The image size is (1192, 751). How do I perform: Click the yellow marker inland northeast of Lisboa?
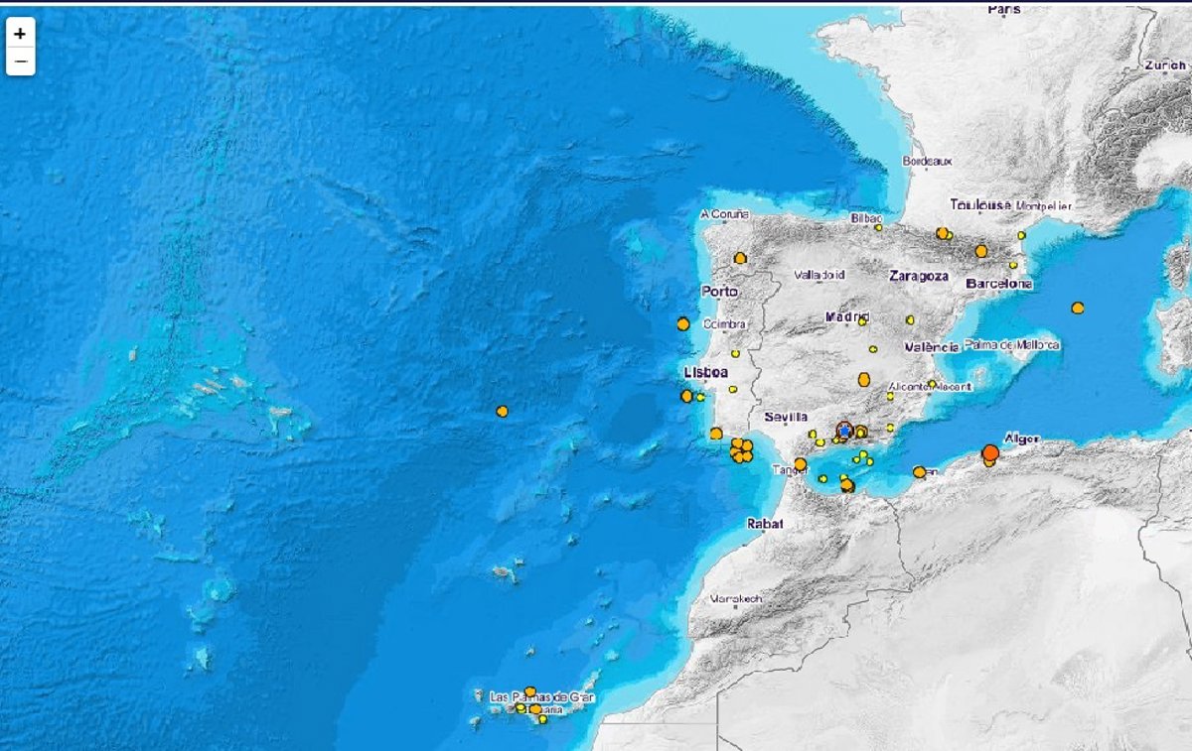pyautogui.click(x=735, y=353)
